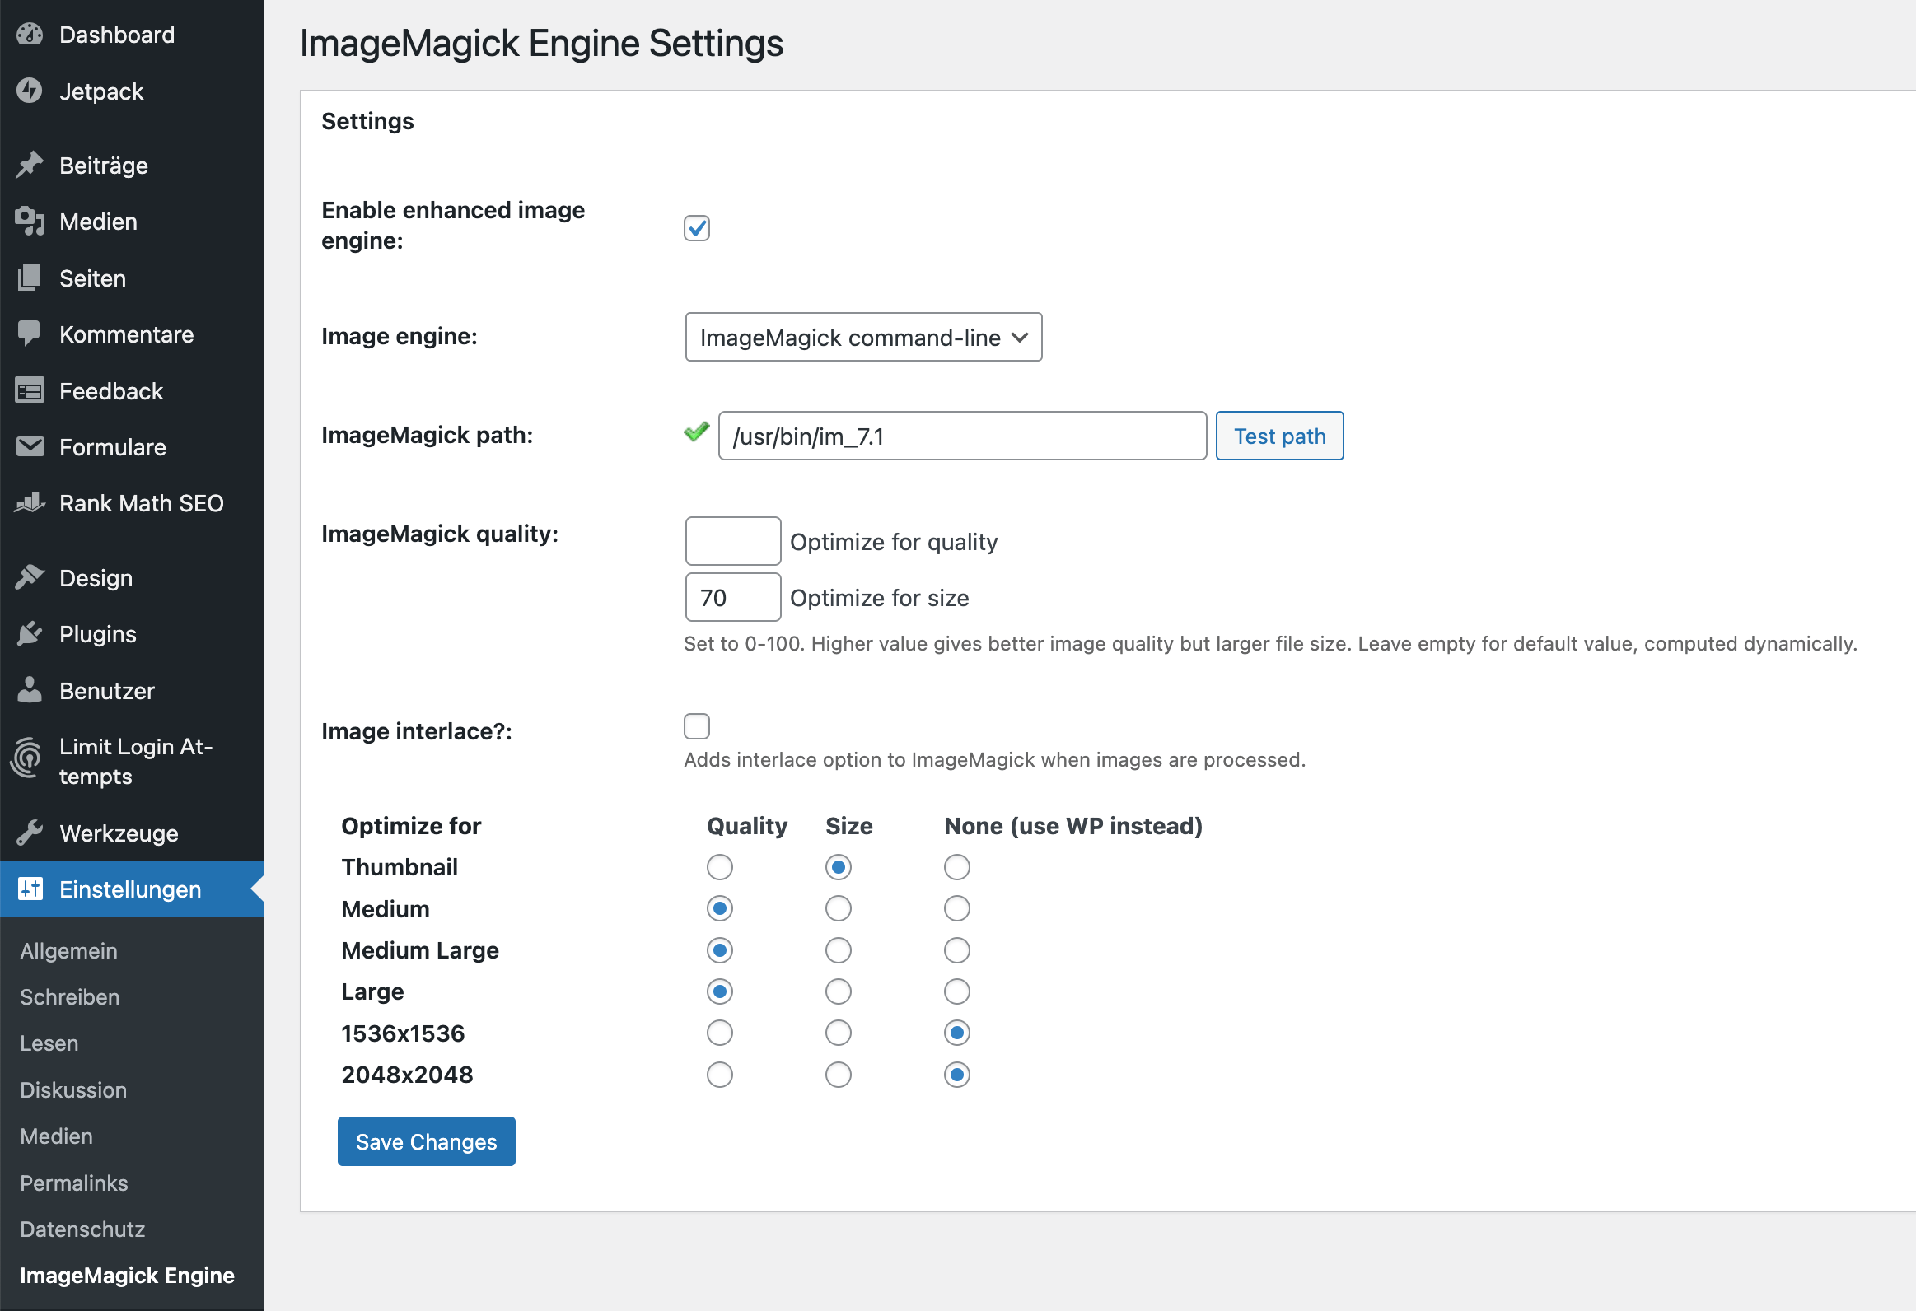The height and width of the screenshot is (1311, 1916).
Task: Select Quality for Thumbnail
Action: (720, 867)
